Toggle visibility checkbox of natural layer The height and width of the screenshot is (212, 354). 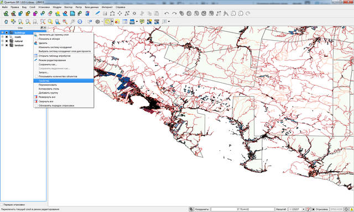point(7,41)
